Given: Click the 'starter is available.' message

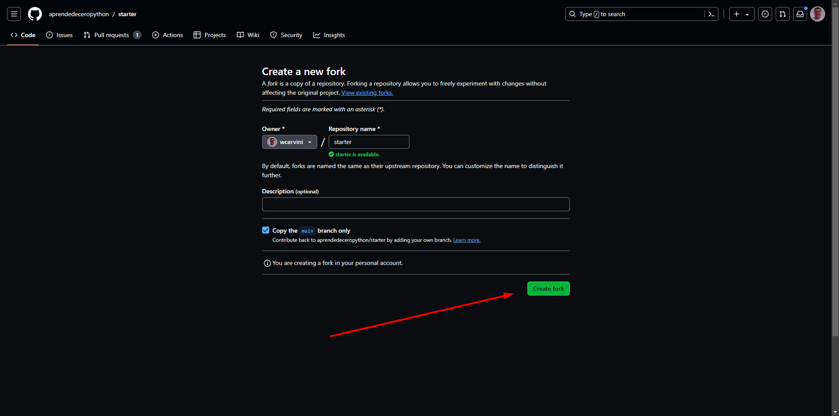Looking at the screenshot, I should tap(357, 155).
